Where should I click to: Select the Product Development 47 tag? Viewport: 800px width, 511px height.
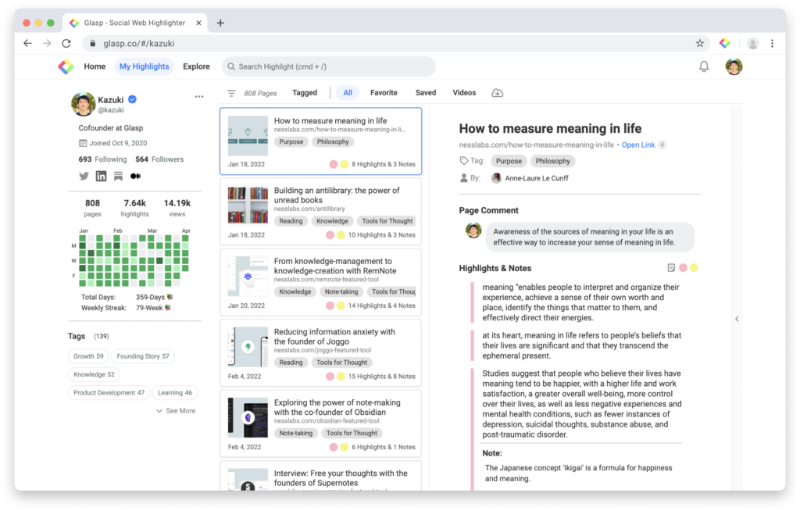(109, 393)
